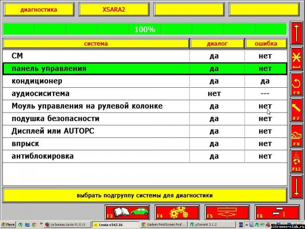Click the диагностика header button

coord(39,10)
